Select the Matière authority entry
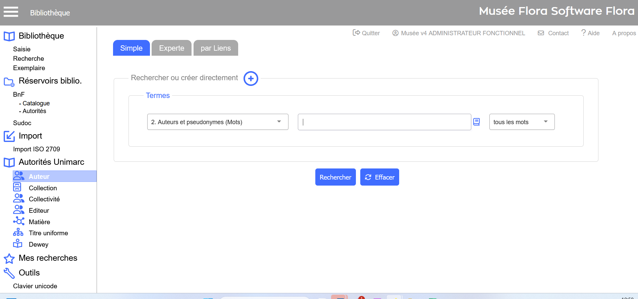The height and width of the screenshot is (299, 638). tap(39, 222)
